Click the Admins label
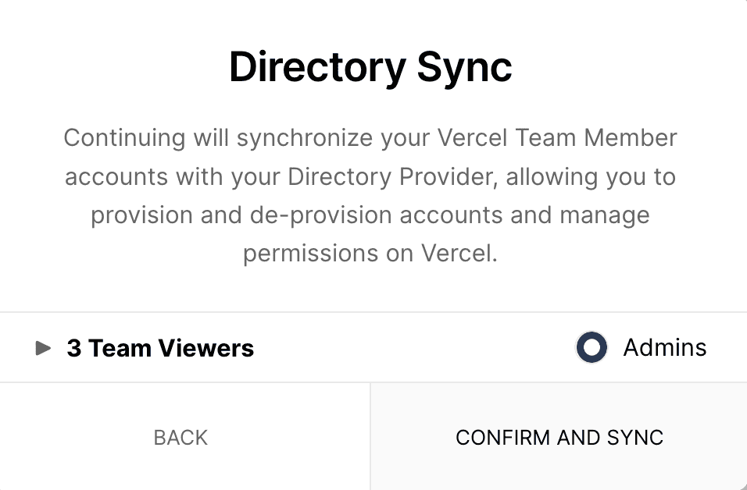747x490 pixels. tap(664, 347)
